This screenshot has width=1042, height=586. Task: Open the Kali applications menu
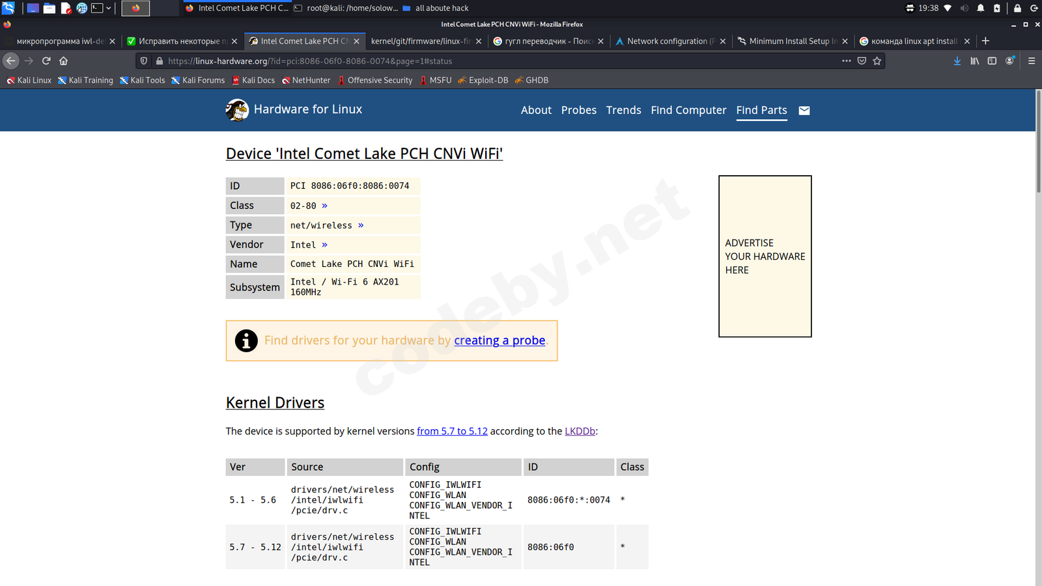click(8, 8)
